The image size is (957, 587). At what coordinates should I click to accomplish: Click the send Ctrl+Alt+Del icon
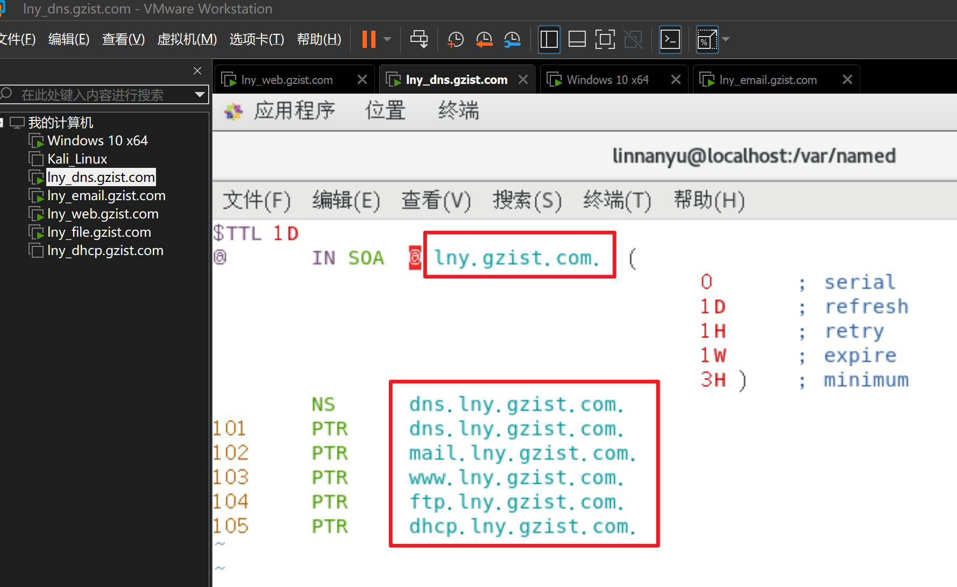click(x=419, y=39)
